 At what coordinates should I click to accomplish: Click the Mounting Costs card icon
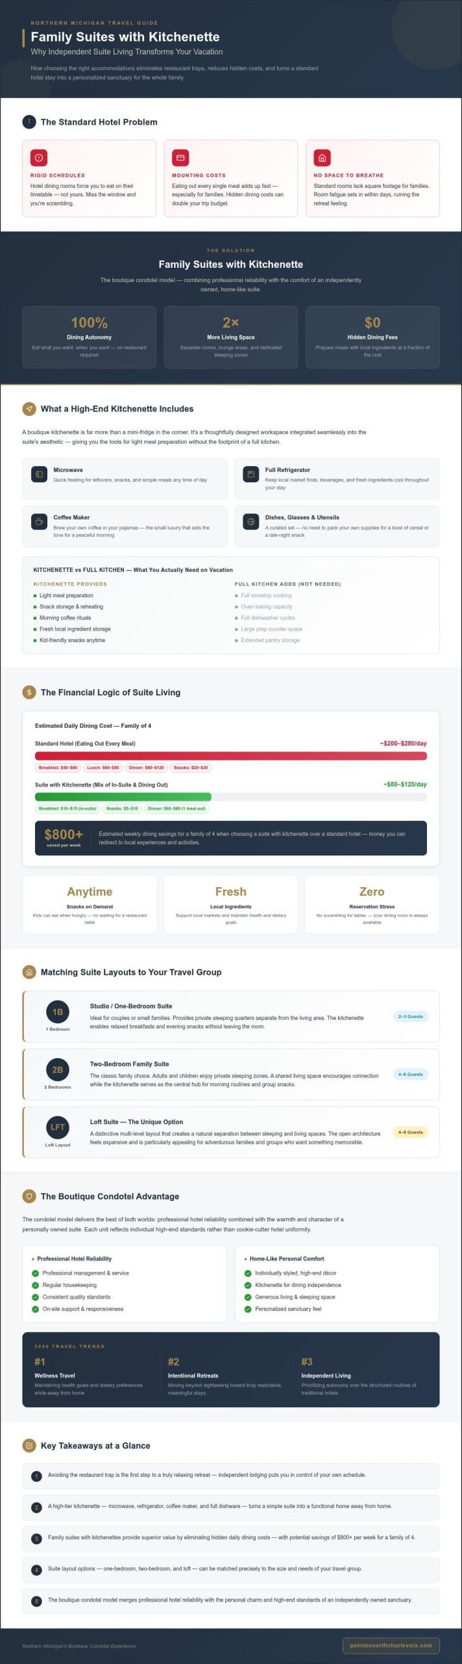(x=180, y=157)
